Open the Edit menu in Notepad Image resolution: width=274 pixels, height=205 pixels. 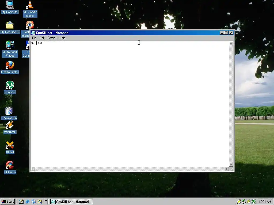(x=42, y=38)
